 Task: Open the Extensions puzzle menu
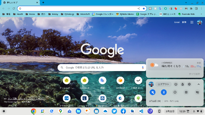pos(191,8)
